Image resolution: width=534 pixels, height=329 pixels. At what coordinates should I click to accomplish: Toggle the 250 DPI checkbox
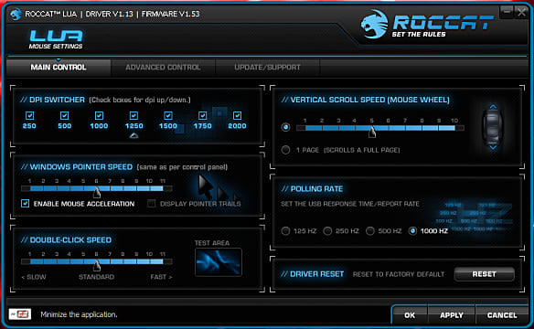[29, 116]
